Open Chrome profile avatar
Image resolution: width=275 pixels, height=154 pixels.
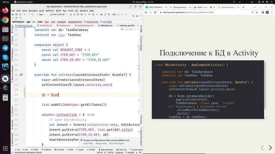tap(267, 12)
